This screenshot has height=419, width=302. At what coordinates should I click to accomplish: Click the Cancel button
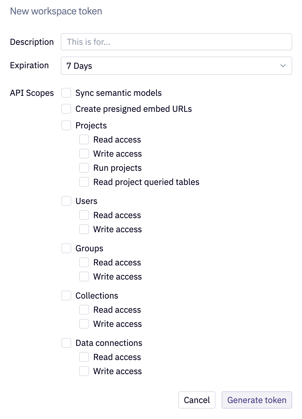click(197, 400)
